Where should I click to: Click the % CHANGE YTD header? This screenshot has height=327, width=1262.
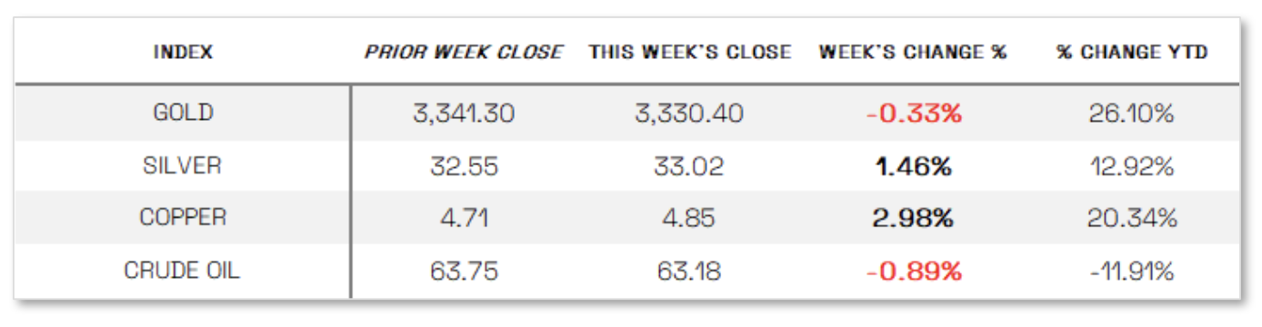[1131, 52]
